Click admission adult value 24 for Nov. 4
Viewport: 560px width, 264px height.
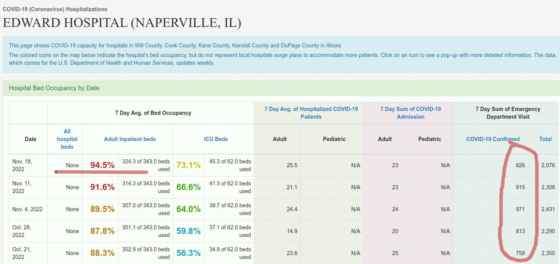[x=395, y=209]
